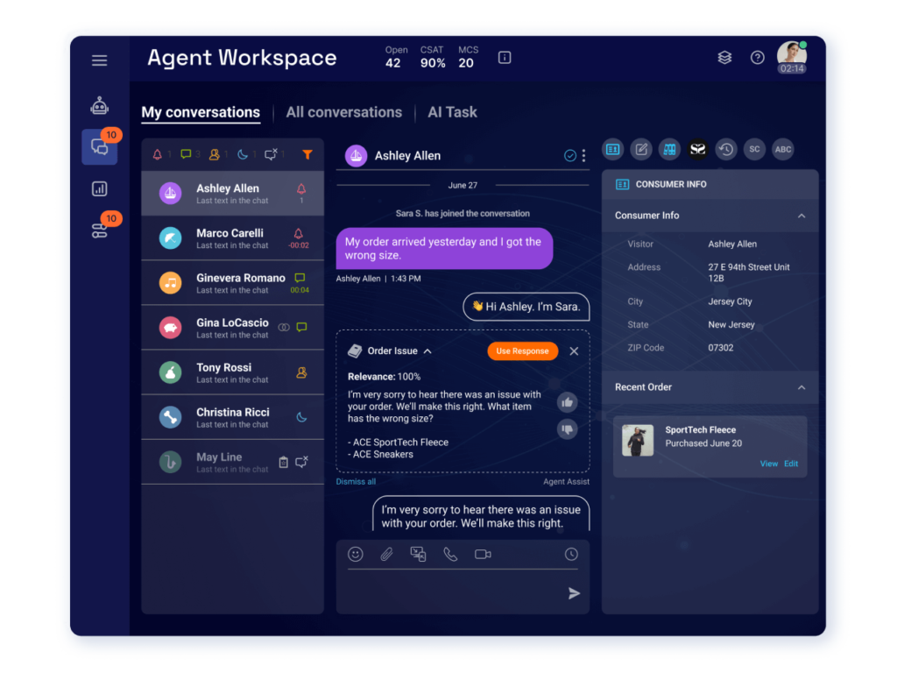
Task: Open the conversations chat icon in sidebar
Action: (x=100, y=147)
